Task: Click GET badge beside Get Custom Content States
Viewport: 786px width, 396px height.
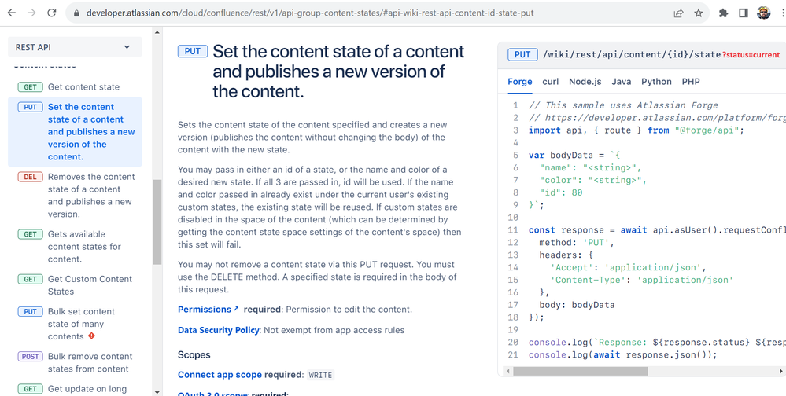Action: pyautogui.click(x=30, y=280)
